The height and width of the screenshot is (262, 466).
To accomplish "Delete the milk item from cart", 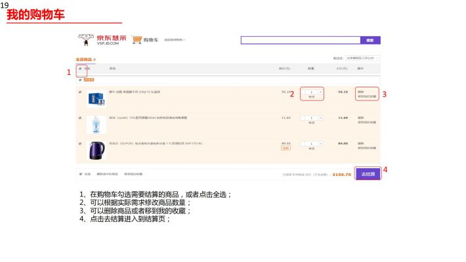I will click(x=361, y=92).
